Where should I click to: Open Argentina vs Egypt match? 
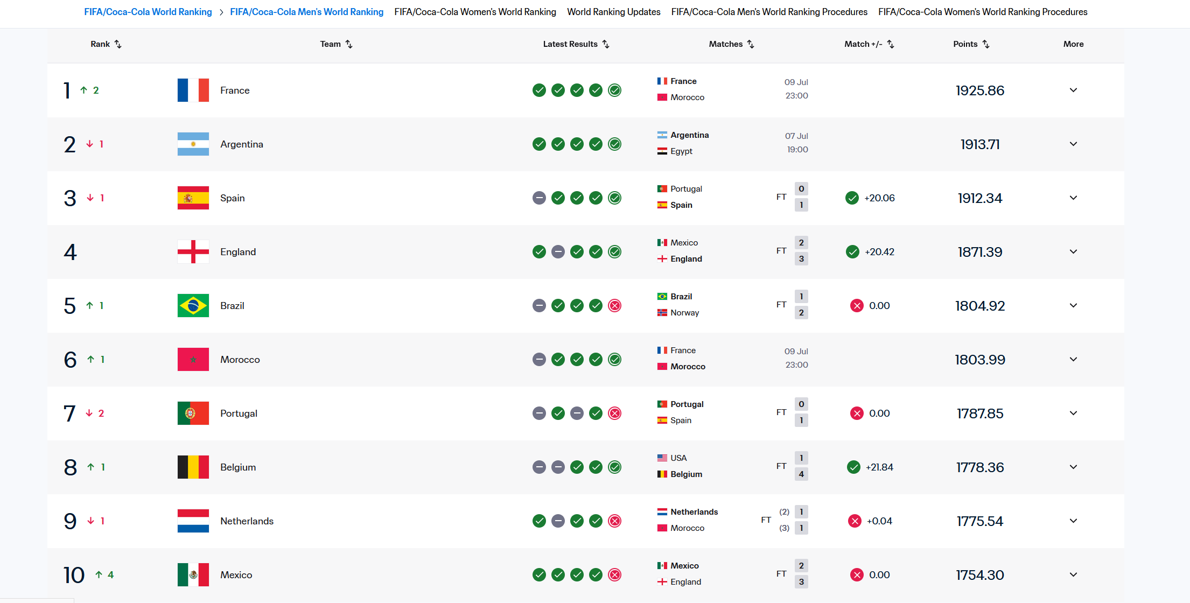[732, 143]
